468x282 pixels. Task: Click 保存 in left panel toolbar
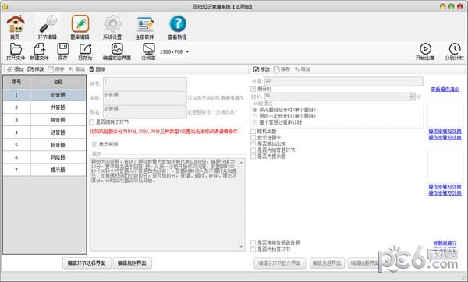56,69
